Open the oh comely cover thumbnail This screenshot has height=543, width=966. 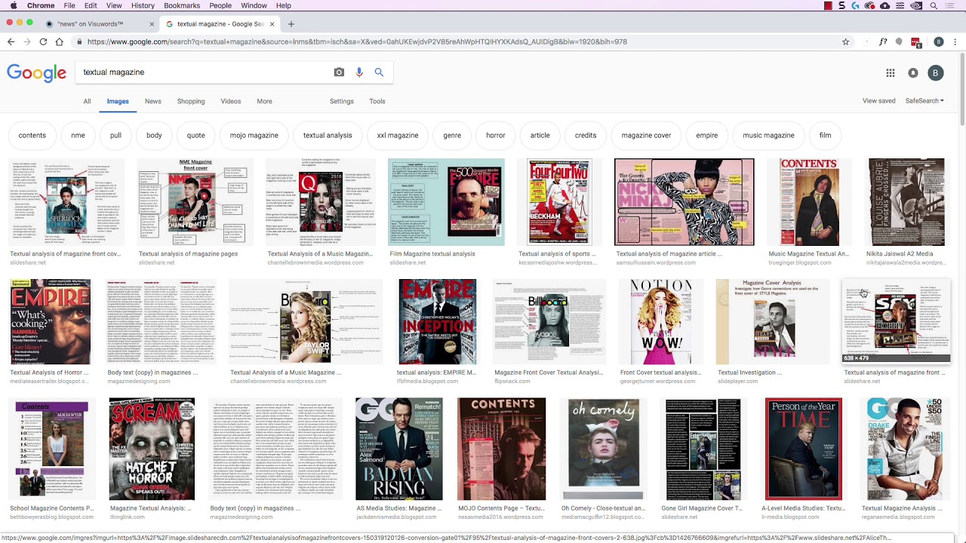tap(604, 449)
